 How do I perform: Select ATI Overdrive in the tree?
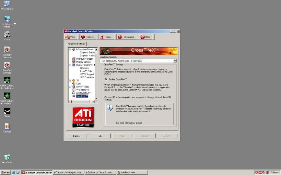(83, 93)
